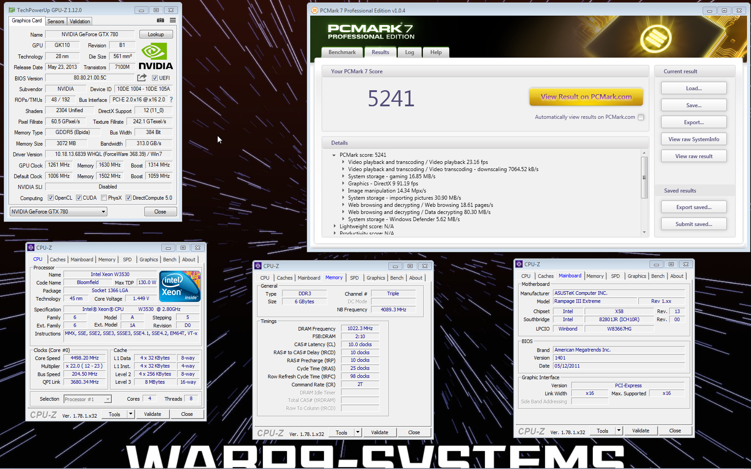The image size is (751, 469).
Task: Click the GPU name field NVIDIA GeForce GTX 780
Action: (90, 34)
